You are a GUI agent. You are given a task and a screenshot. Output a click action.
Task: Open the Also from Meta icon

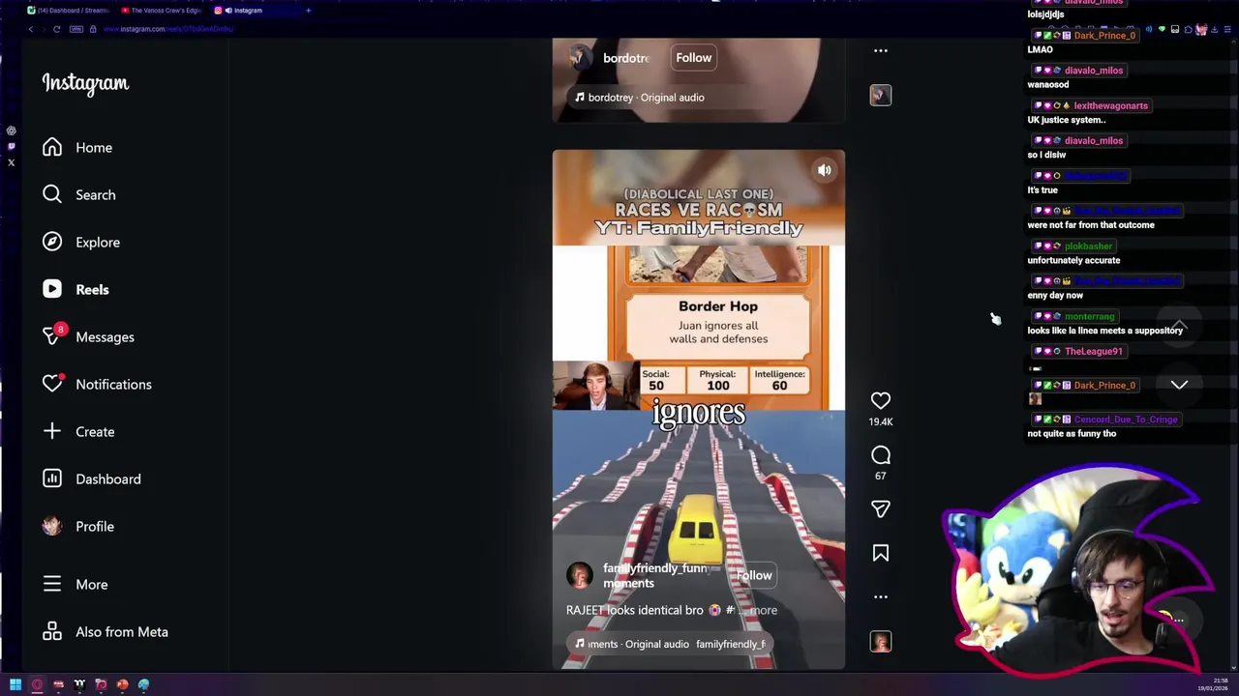coord(52,631)
